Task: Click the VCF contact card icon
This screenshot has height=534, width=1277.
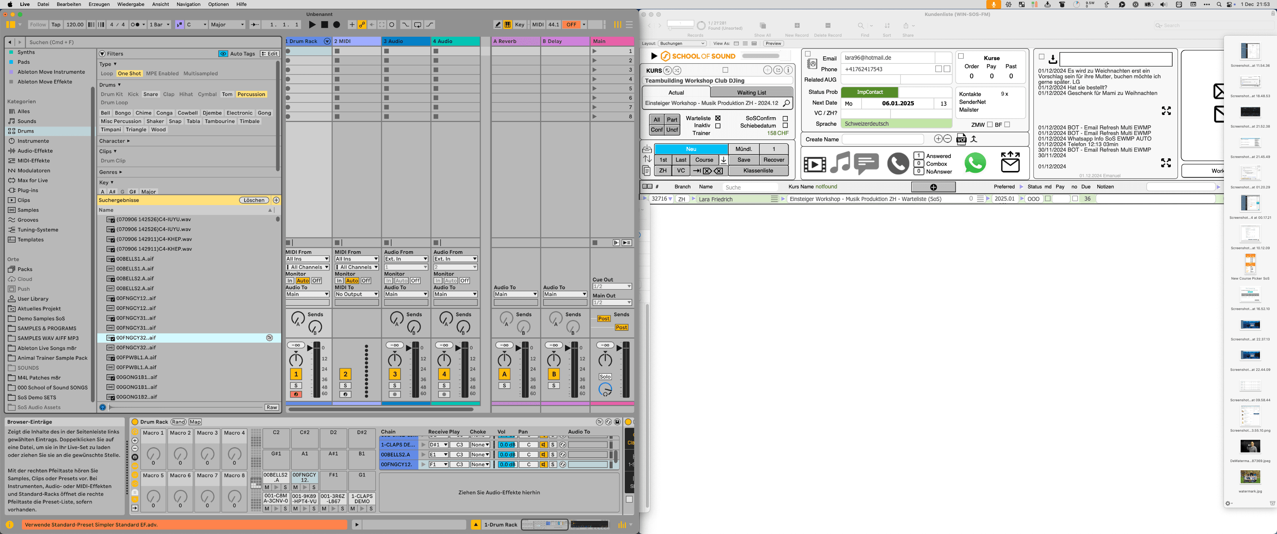Action: (x=961, y=139)
